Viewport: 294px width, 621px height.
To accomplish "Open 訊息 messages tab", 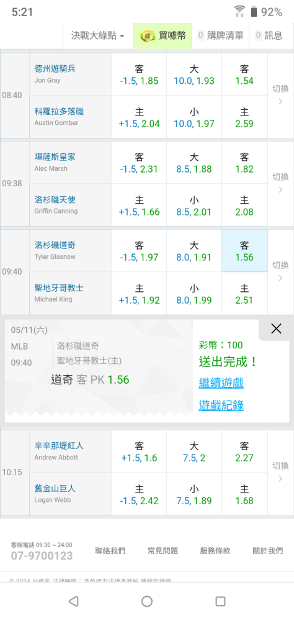I will 269,35.
